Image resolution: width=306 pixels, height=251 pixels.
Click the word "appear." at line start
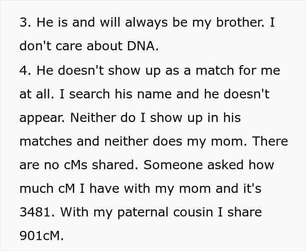tap(42, 119)
